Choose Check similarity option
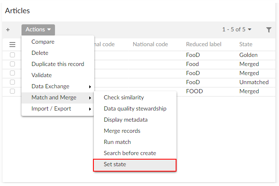This screenshot has width=279, height=186. 124,98
